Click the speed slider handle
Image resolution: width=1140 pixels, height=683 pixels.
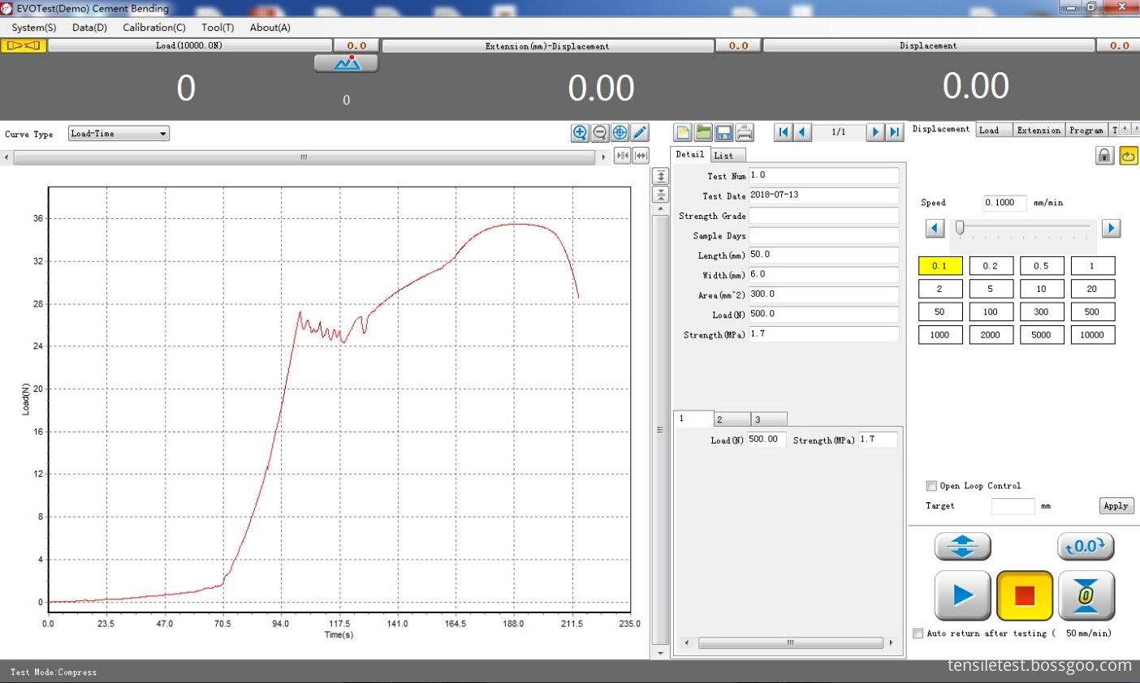click(x=960, y=228)
